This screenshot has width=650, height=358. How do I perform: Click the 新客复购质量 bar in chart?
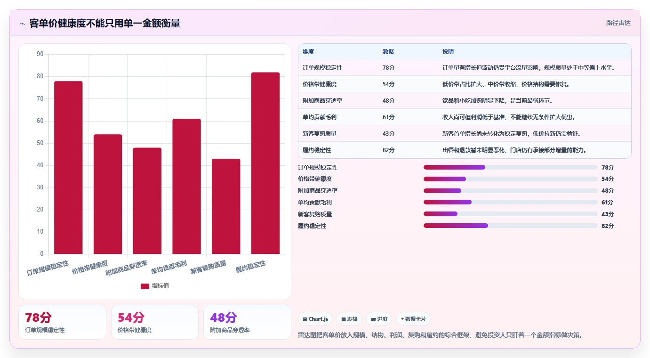click(x=226, y=206)
